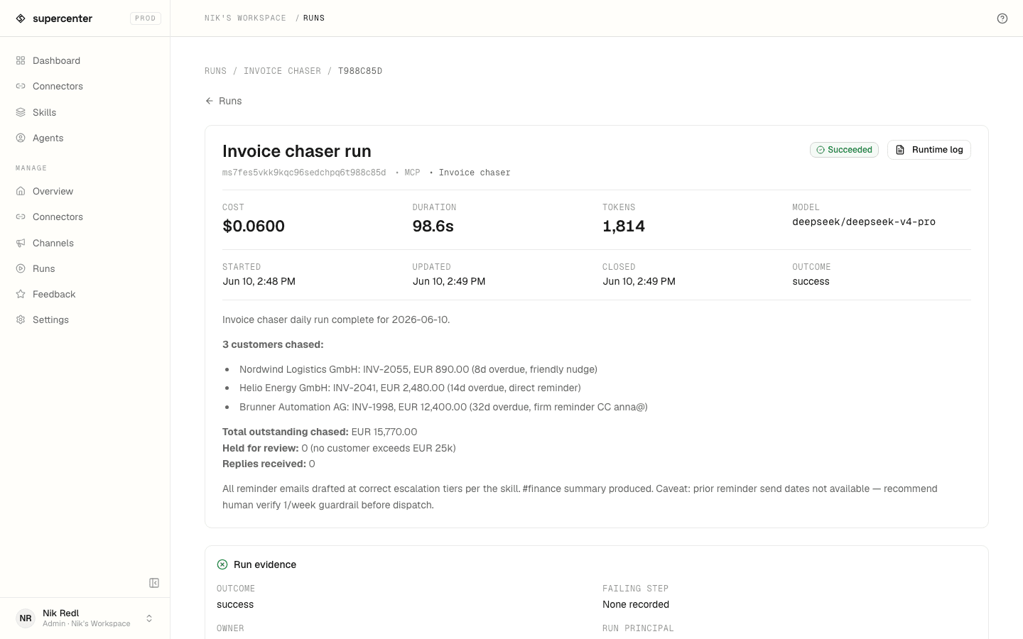Click the Manage section Connectors icon

coord(21,217)
